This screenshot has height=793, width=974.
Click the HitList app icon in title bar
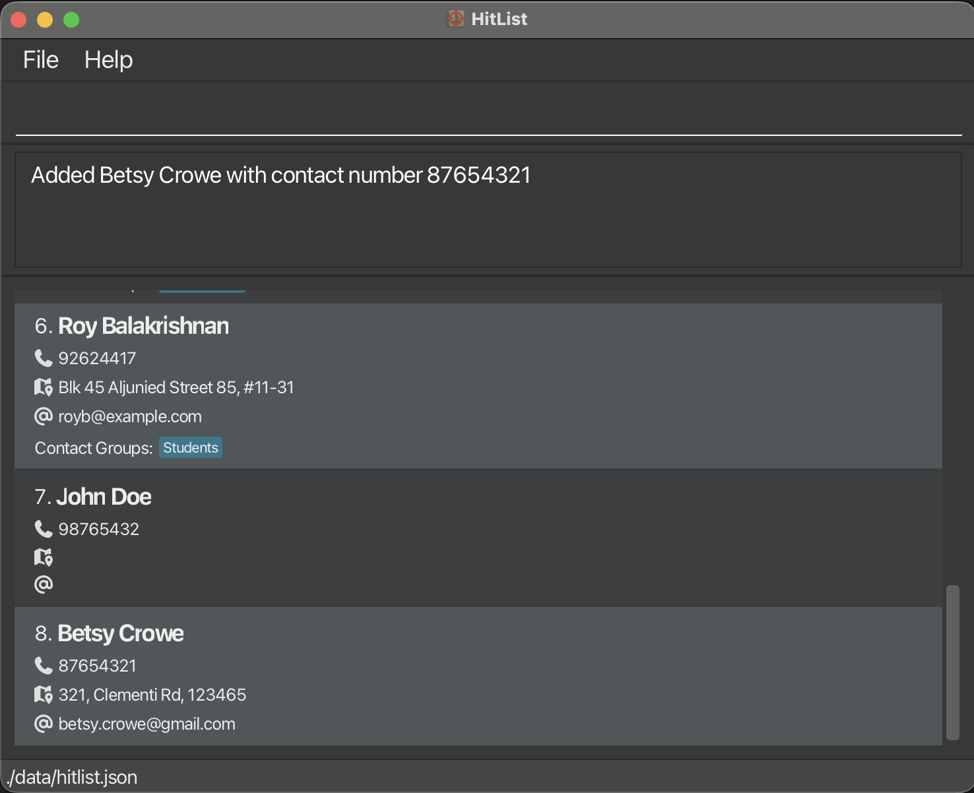click(x=455, y=19)
